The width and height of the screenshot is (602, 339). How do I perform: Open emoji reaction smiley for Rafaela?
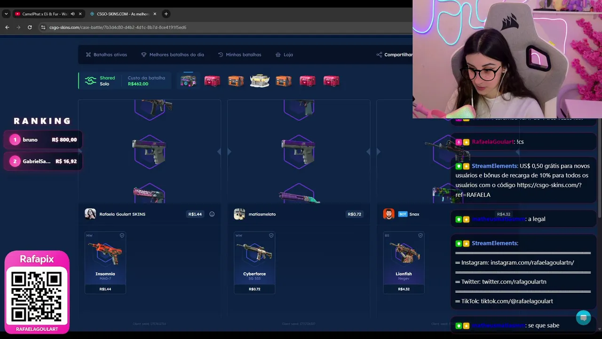(x=212, y=214)
